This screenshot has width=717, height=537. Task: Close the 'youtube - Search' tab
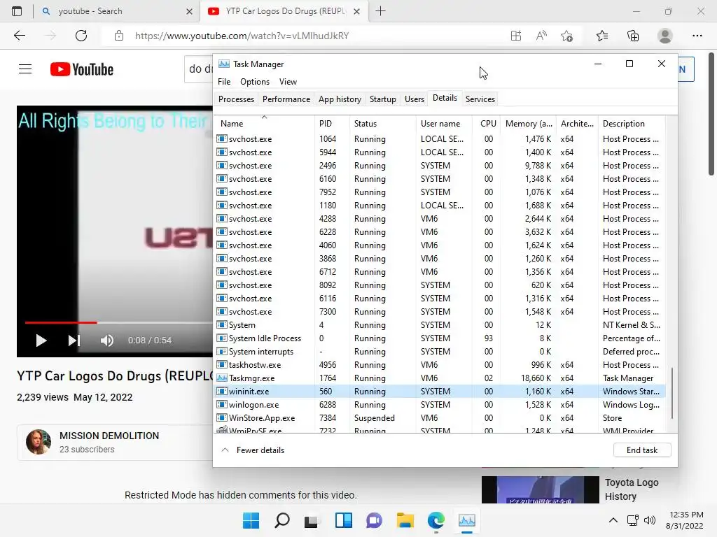[x=189, y=11]
